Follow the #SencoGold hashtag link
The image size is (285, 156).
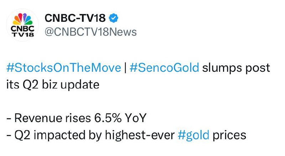click(164, 68)
